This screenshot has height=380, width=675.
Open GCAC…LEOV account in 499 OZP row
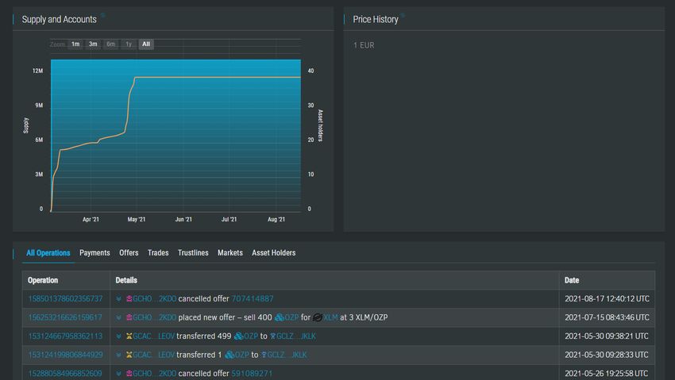[x=154, y=336]
